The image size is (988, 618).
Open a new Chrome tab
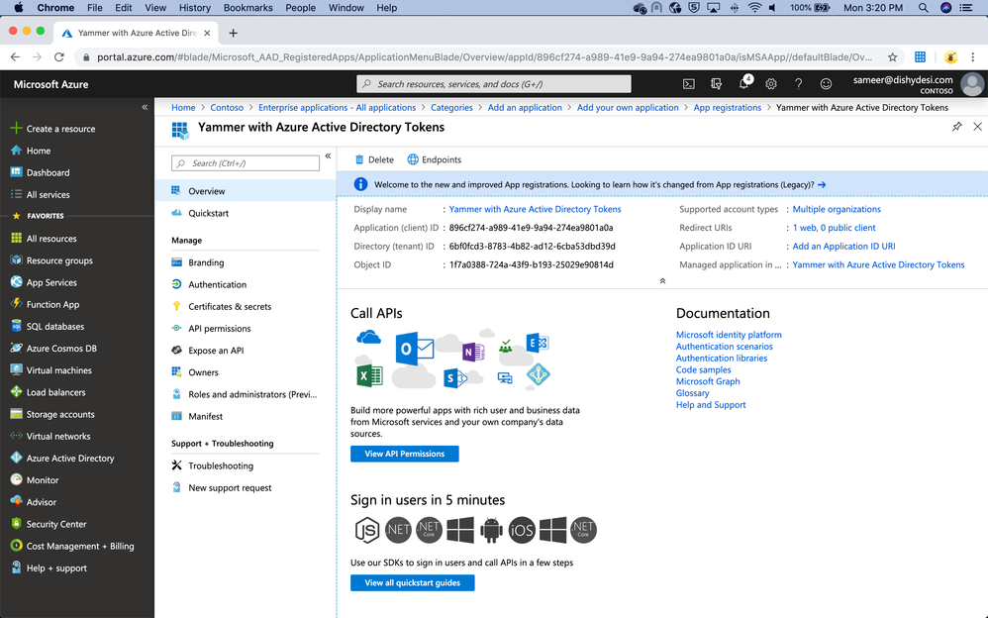[x=233, y=33]
